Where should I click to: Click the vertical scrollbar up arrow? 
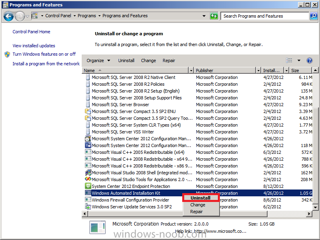point(315,71)
